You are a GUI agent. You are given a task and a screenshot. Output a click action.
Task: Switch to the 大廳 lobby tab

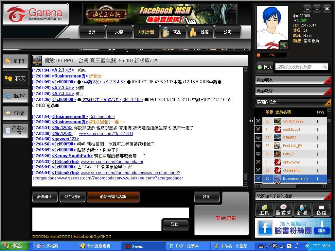(119, 32)
